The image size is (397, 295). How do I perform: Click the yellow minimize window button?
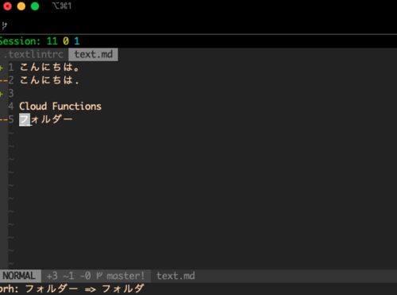click(x=21, y=6)
